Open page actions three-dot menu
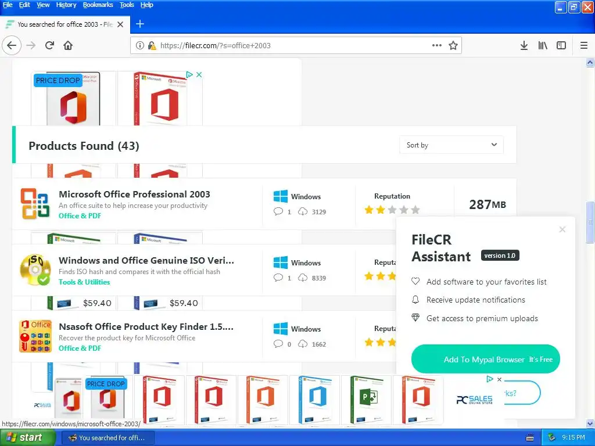 pyautogui.click(x=437, y=45)
